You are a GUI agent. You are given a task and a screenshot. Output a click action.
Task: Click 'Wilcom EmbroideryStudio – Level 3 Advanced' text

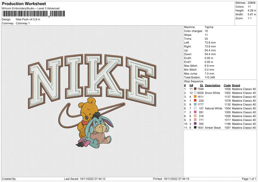[x=31, y=9]
